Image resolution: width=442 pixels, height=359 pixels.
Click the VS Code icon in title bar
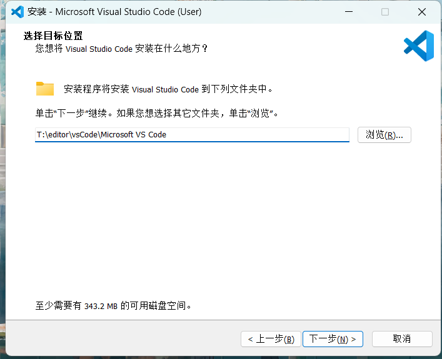tap(18, 12)
